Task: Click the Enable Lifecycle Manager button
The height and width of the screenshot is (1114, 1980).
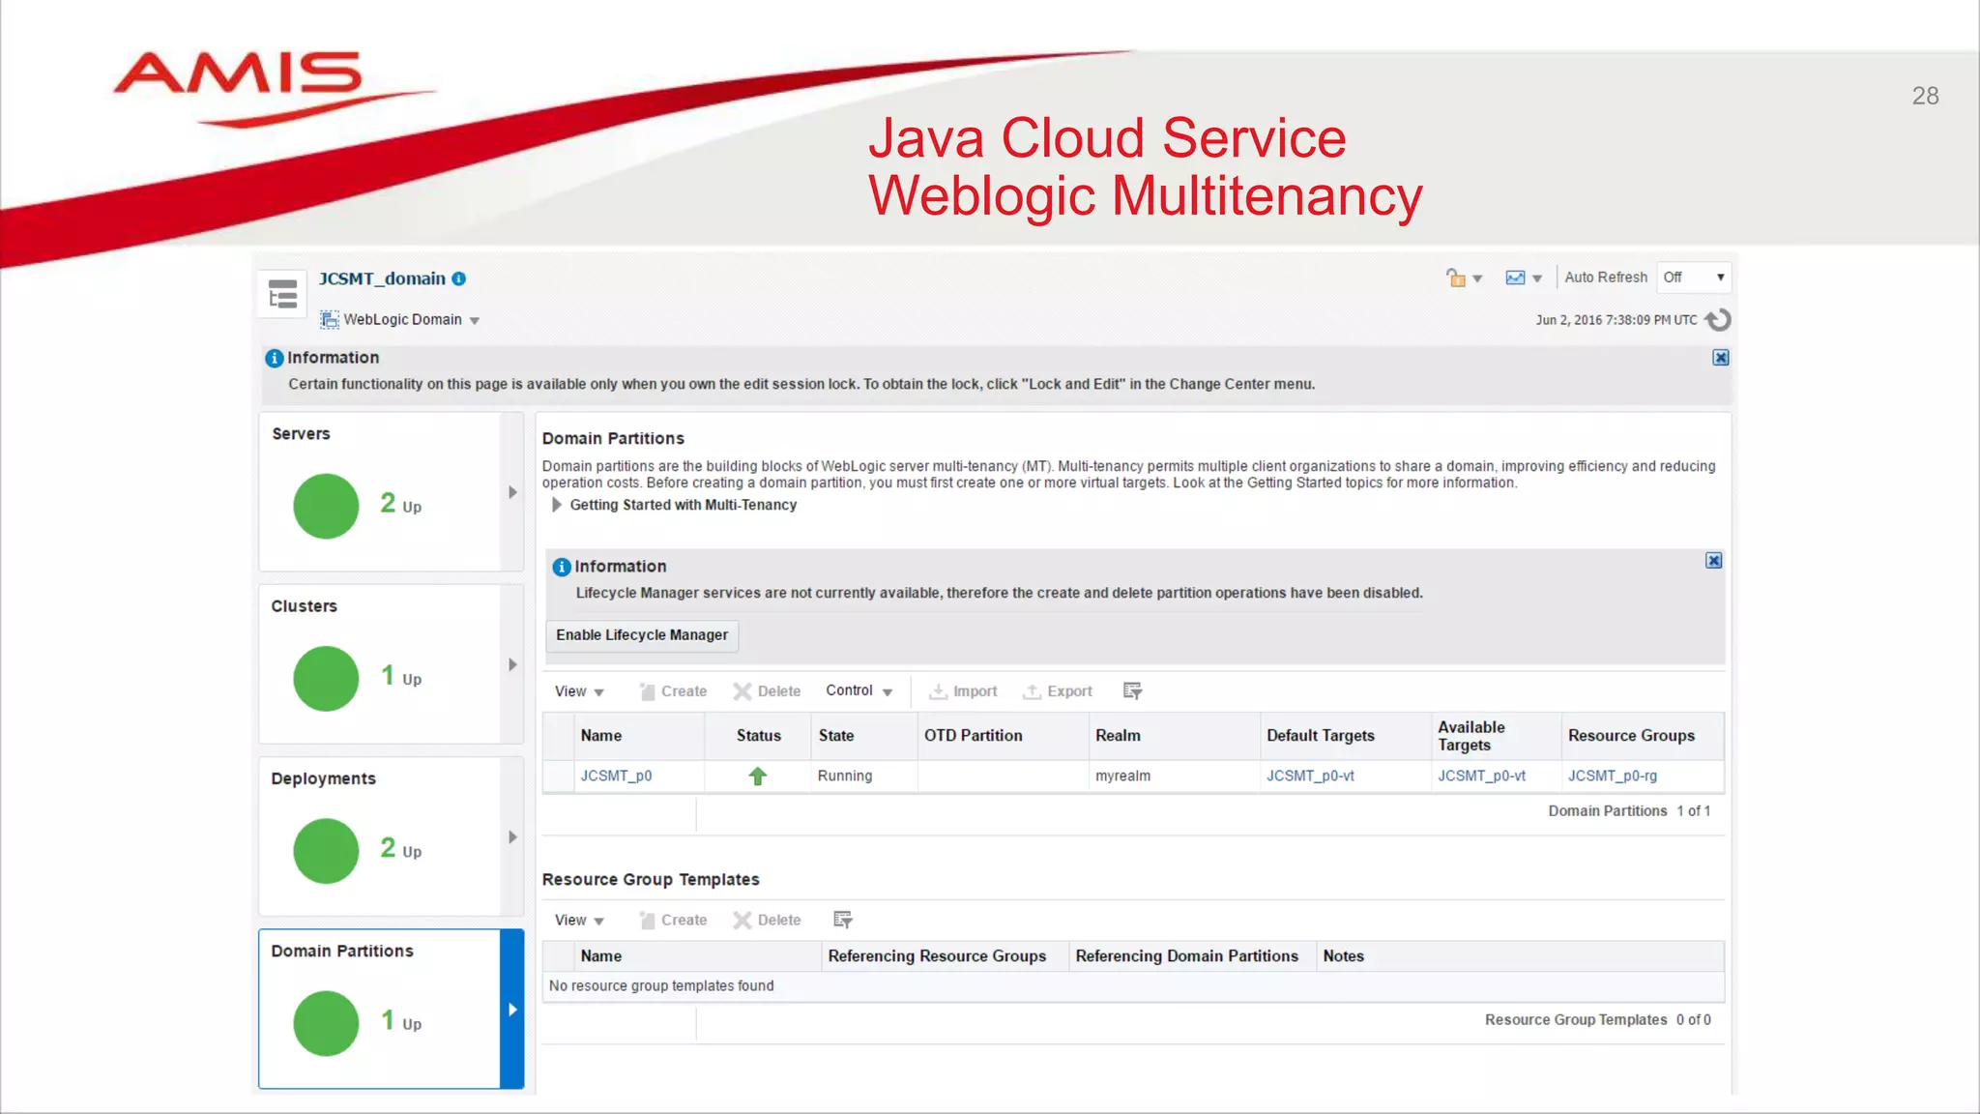Action: click(642, 635)
